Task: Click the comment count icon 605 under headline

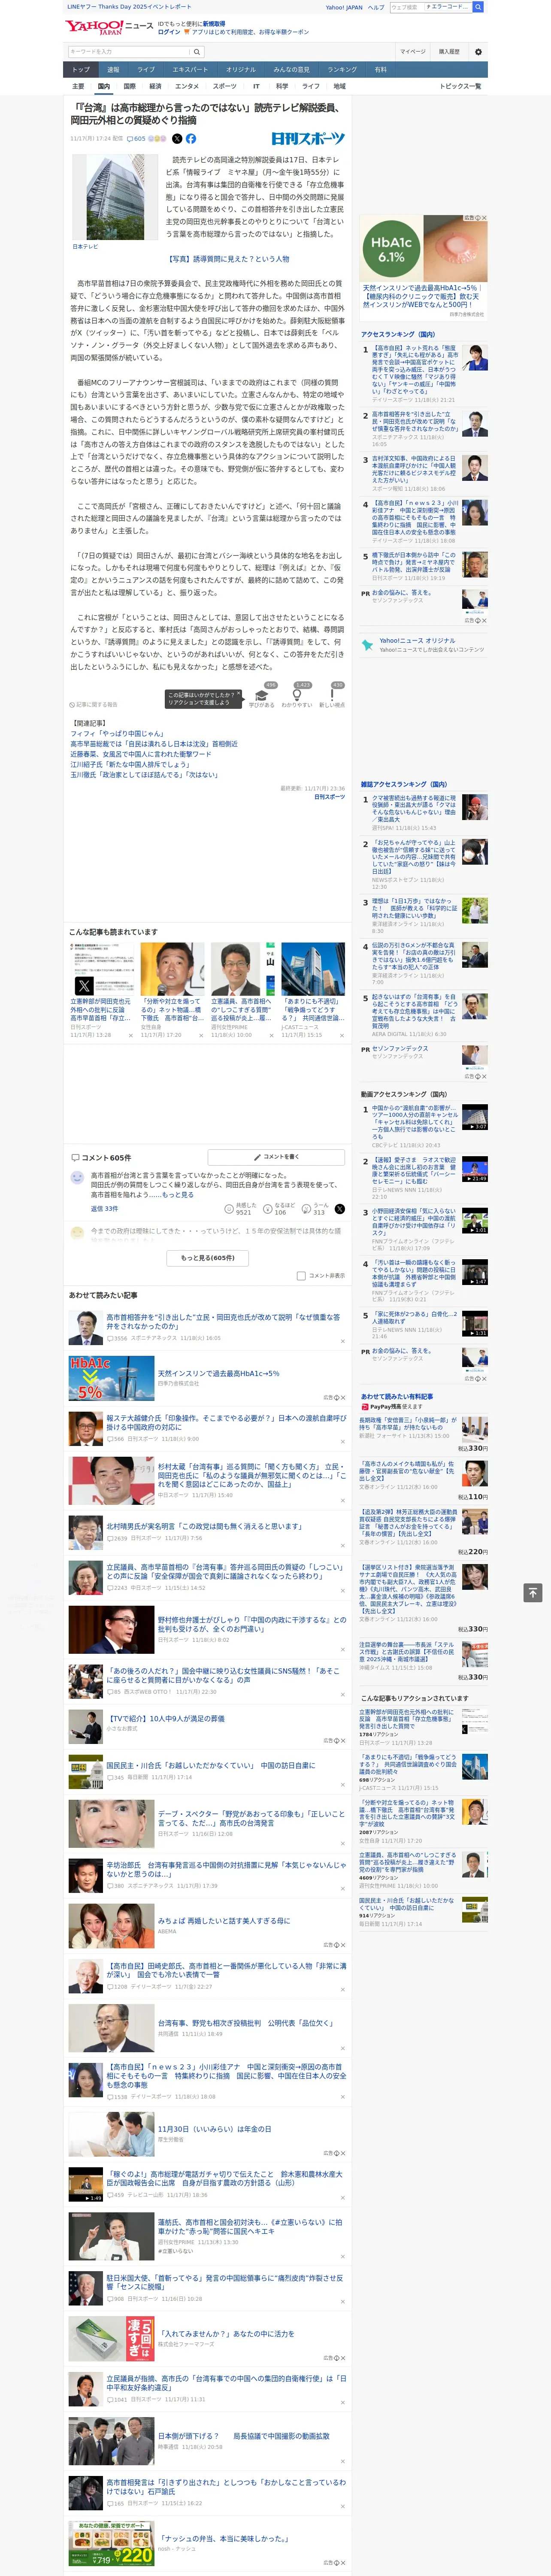Action: (x=136, y=139)
